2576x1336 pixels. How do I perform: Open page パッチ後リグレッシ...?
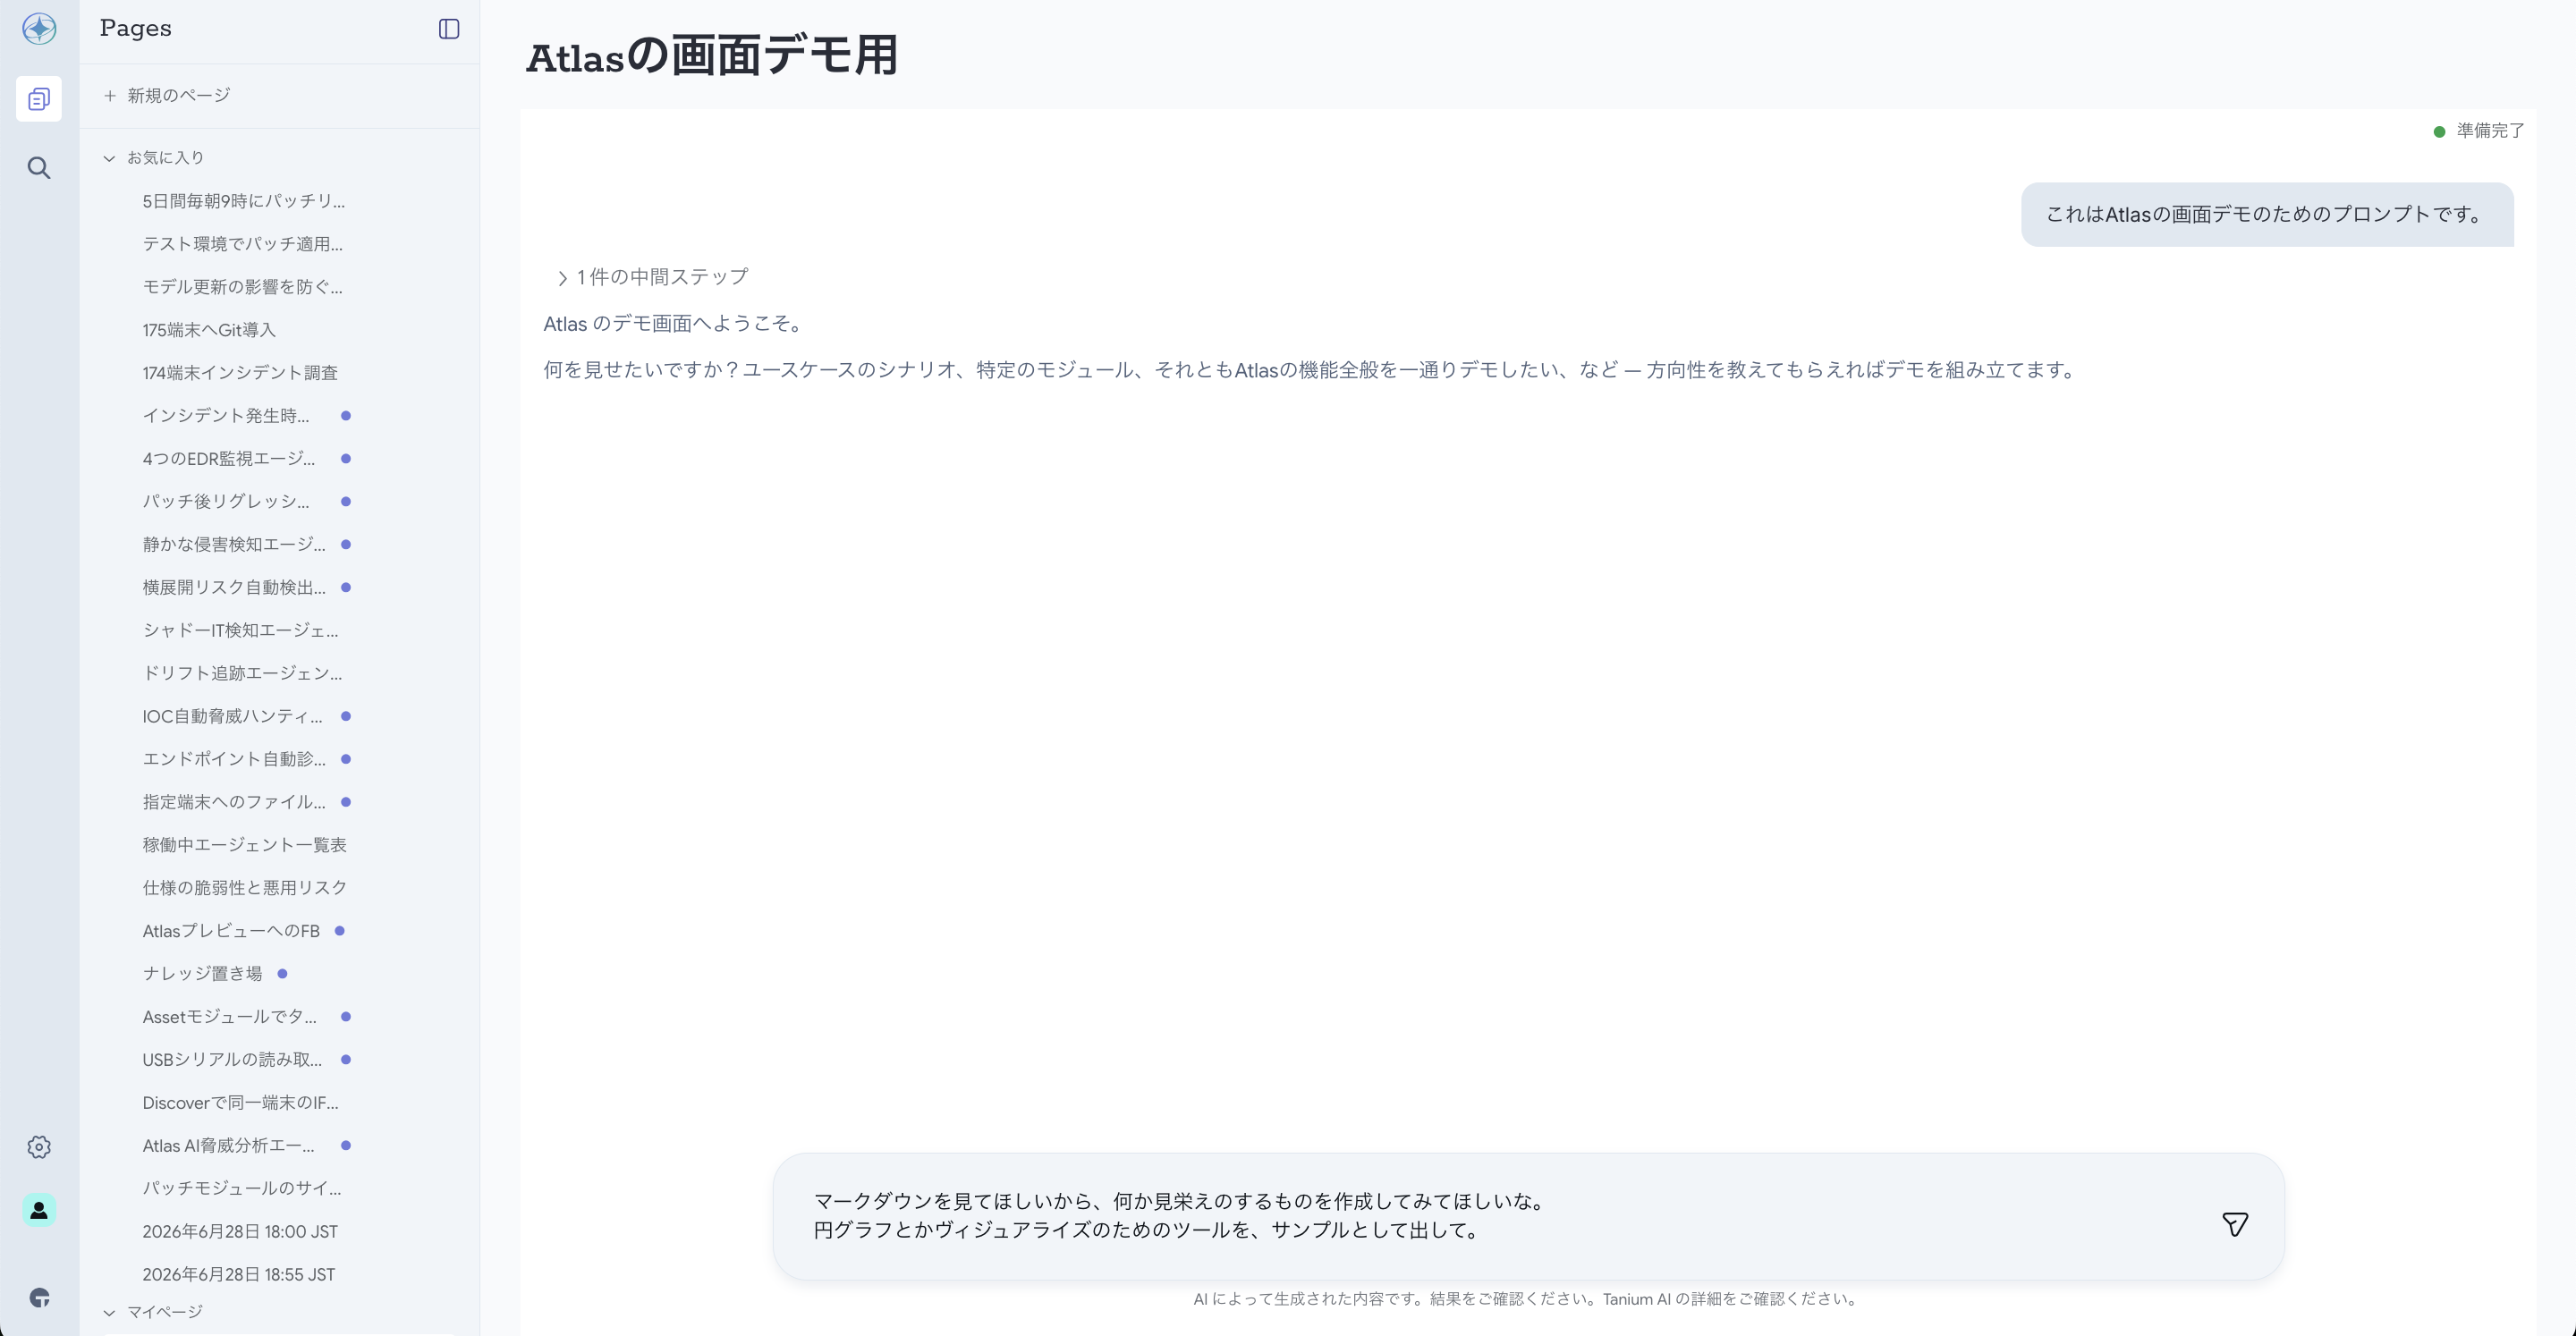226,502
